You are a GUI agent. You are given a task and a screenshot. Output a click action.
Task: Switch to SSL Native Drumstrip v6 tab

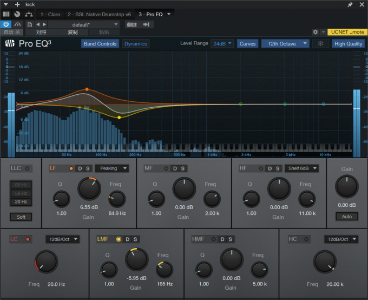pyautogui.click(x=99, y=14)
